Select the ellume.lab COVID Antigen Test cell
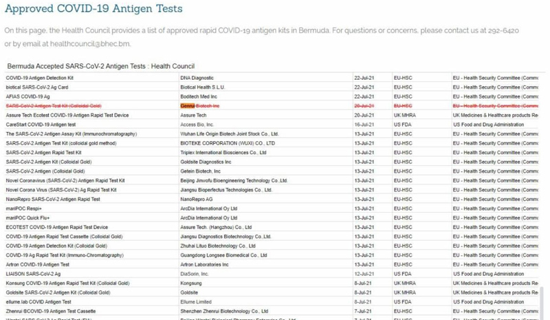This screenshot has width=550, height=320. click(x=38, y=301)
